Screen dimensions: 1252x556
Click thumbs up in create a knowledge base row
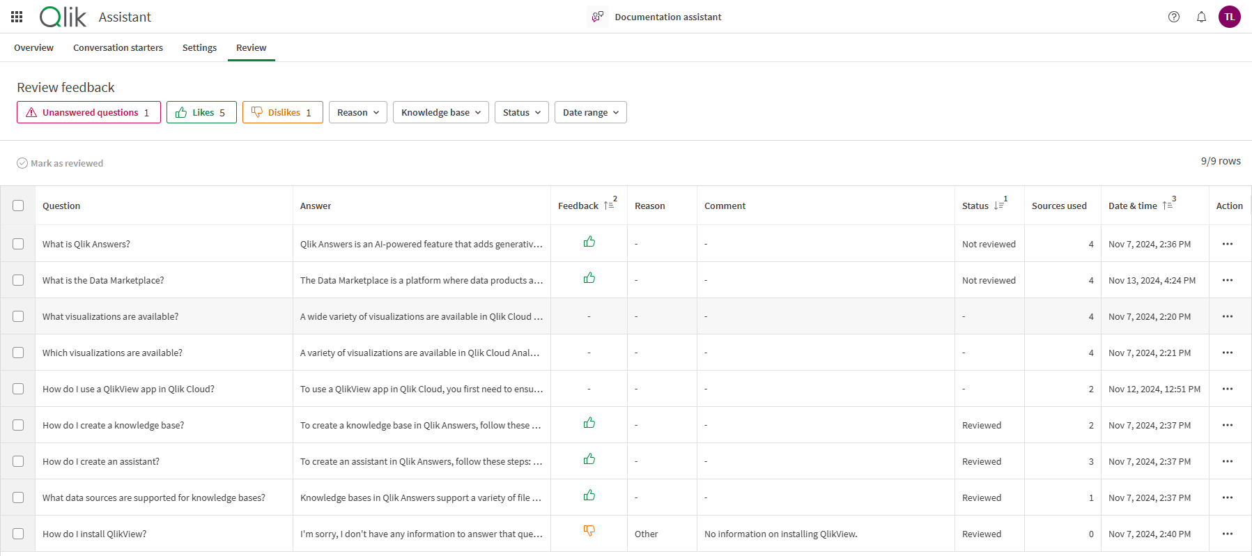click(589, 423)
